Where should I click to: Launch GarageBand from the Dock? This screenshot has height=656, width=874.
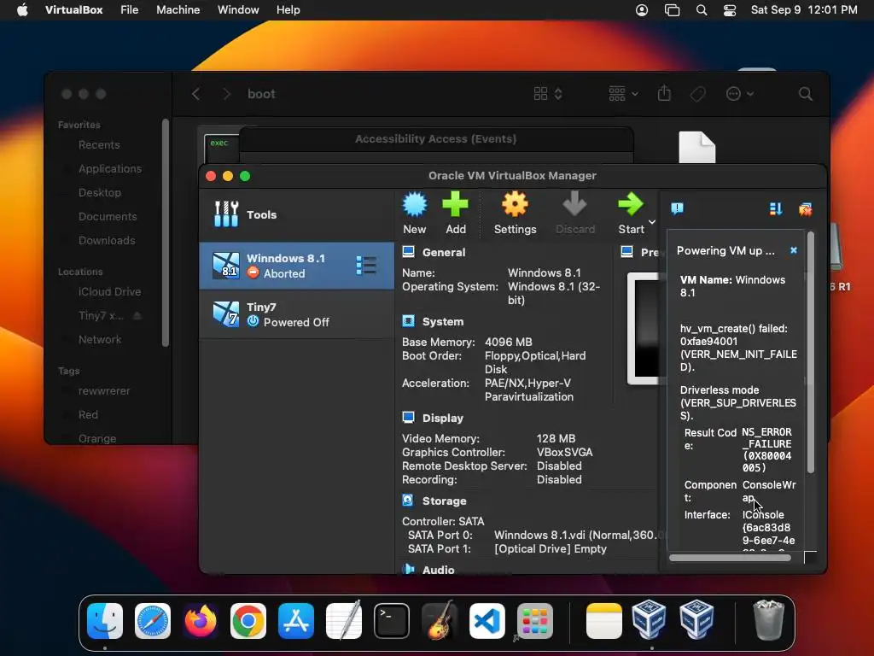(x=440, y=620)
